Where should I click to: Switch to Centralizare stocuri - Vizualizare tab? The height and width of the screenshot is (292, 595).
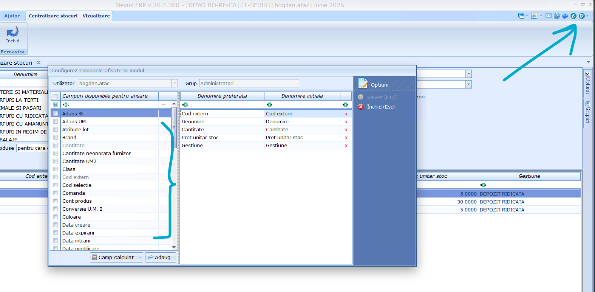69,16
